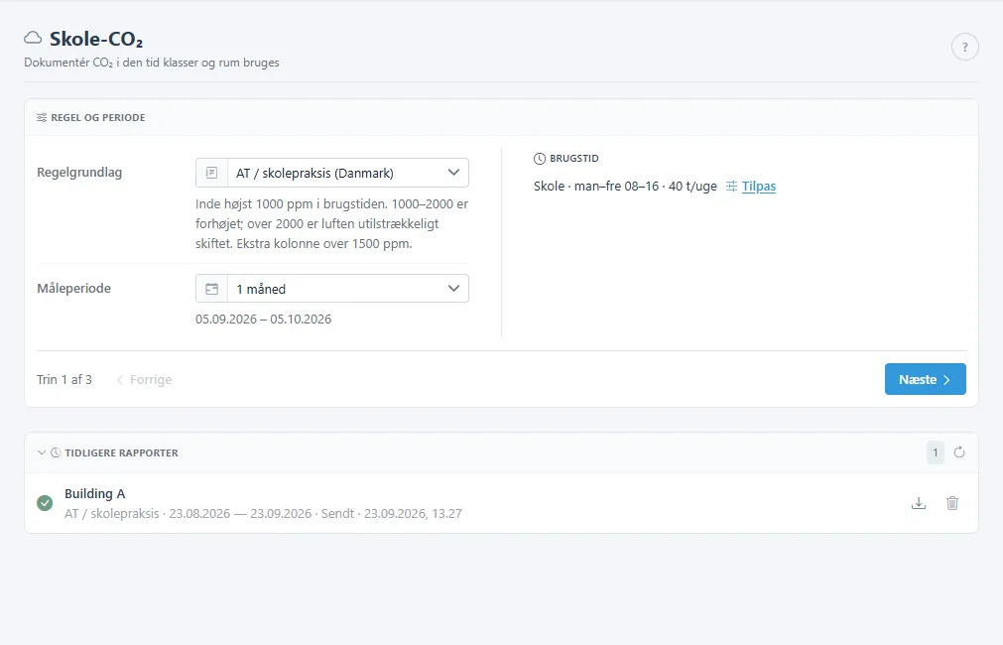Open the Regelgrundlag dropdown
Screen dimensions: 1003x645
click(332, 173)
